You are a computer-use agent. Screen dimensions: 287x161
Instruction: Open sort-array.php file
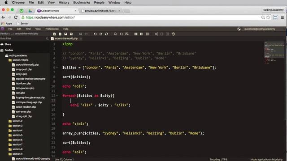22,112
